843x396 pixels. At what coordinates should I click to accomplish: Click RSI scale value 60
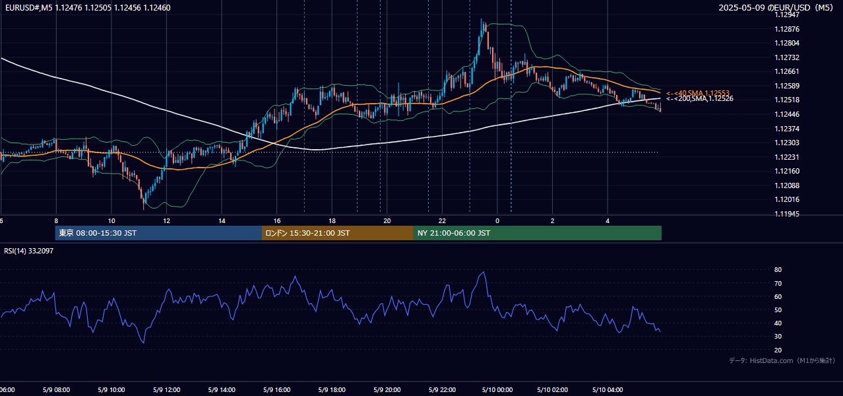pyautogui.click(x=778, y=296)
